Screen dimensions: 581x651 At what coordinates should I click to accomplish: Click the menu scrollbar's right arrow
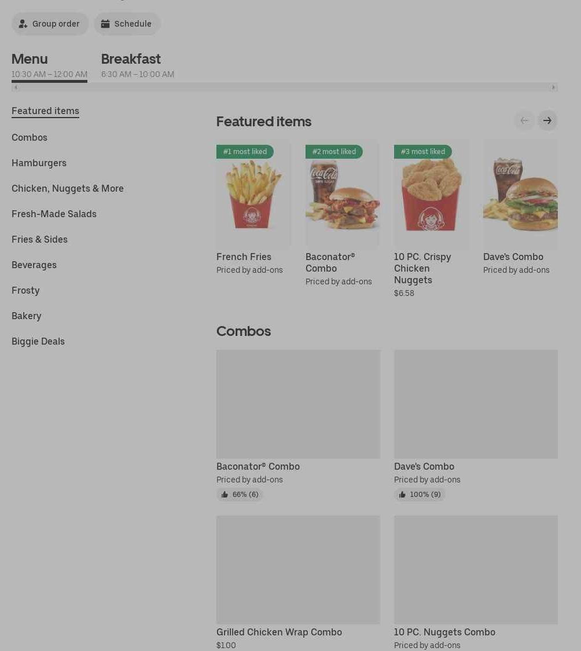(x=553, y=87)
